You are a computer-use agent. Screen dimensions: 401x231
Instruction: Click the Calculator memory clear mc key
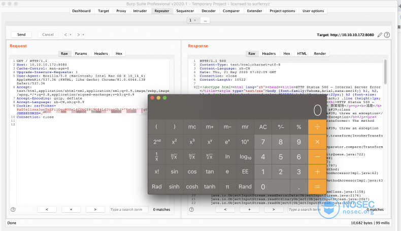[192, 127]
